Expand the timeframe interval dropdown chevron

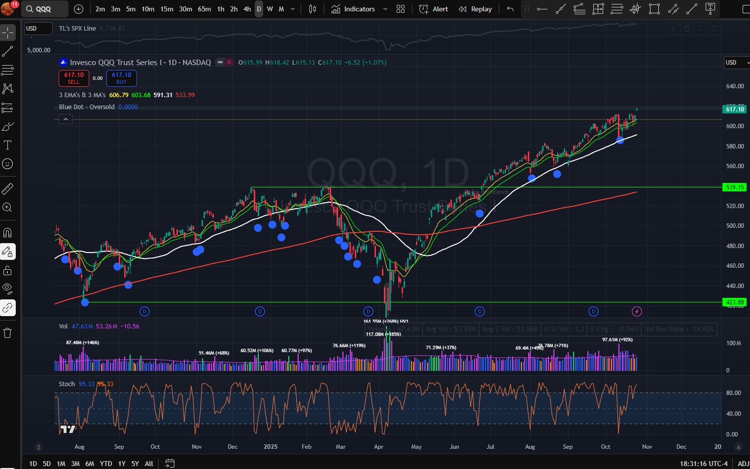[x=293, y=9]
